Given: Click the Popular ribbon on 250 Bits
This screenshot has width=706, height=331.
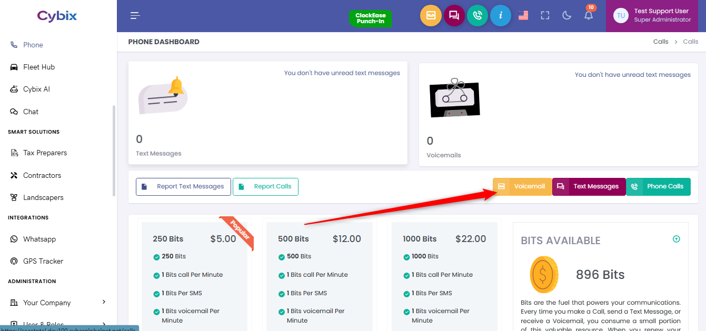Looking at the screenshot, I should pos(238,231).
